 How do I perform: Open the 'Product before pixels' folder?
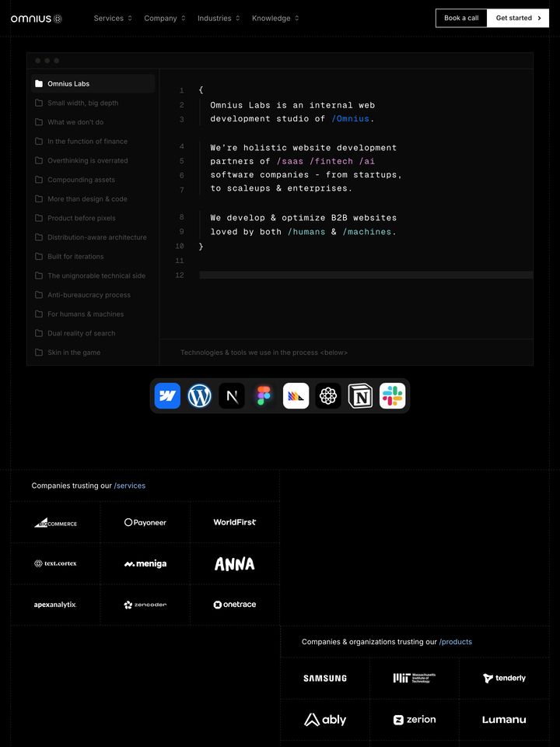coord(93,218)
